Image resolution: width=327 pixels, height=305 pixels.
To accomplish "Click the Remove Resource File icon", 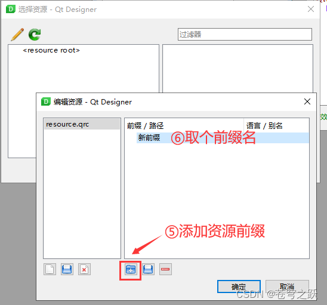I will 84,269.
